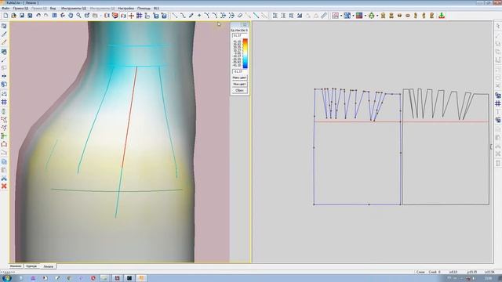Open the Файл menu
Screen dimensions: 502x282
point(5,8)
